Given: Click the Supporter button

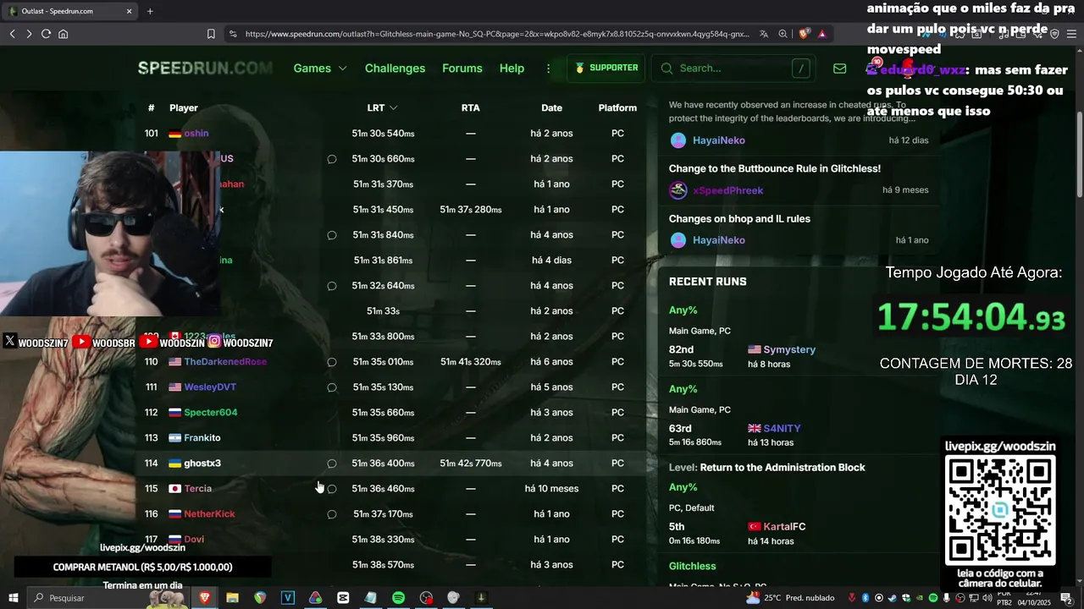Looking at the screenshot, I should (606, 69).
